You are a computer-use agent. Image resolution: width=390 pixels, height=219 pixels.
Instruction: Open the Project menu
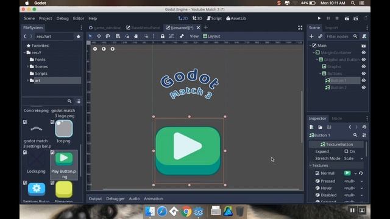pos(46,18)
